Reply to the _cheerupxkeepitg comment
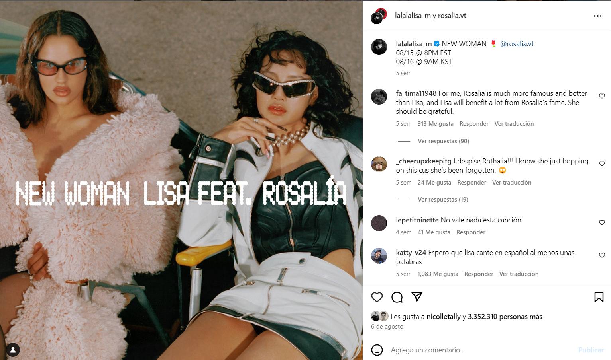Viewport: 611px width, 360px height. click(x=472, y=182)
